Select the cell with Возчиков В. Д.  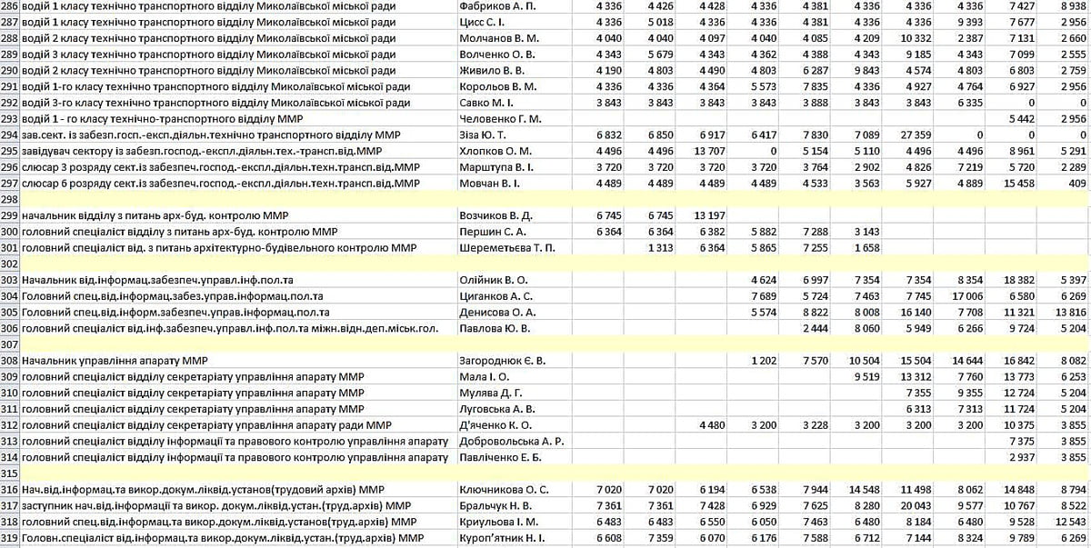pyautogui.click(x=495, y=215)
